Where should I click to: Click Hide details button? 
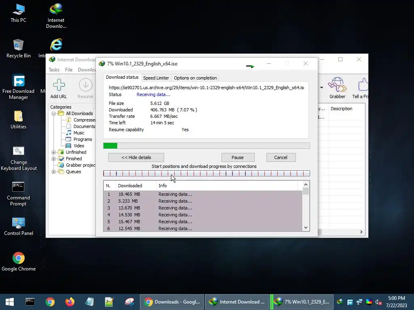coord(136,157)
